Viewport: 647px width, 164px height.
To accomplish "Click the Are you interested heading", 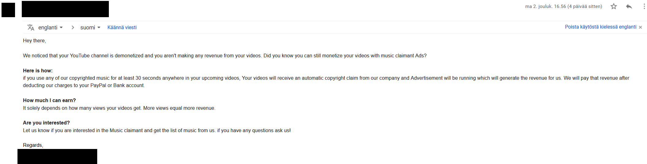I will pos(46,123).
